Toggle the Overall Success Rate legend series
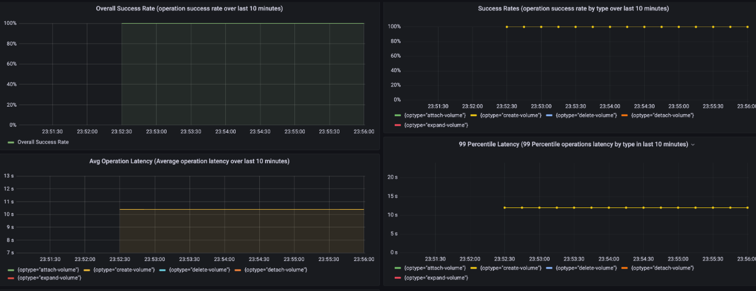756x291 pixels. 43,142
